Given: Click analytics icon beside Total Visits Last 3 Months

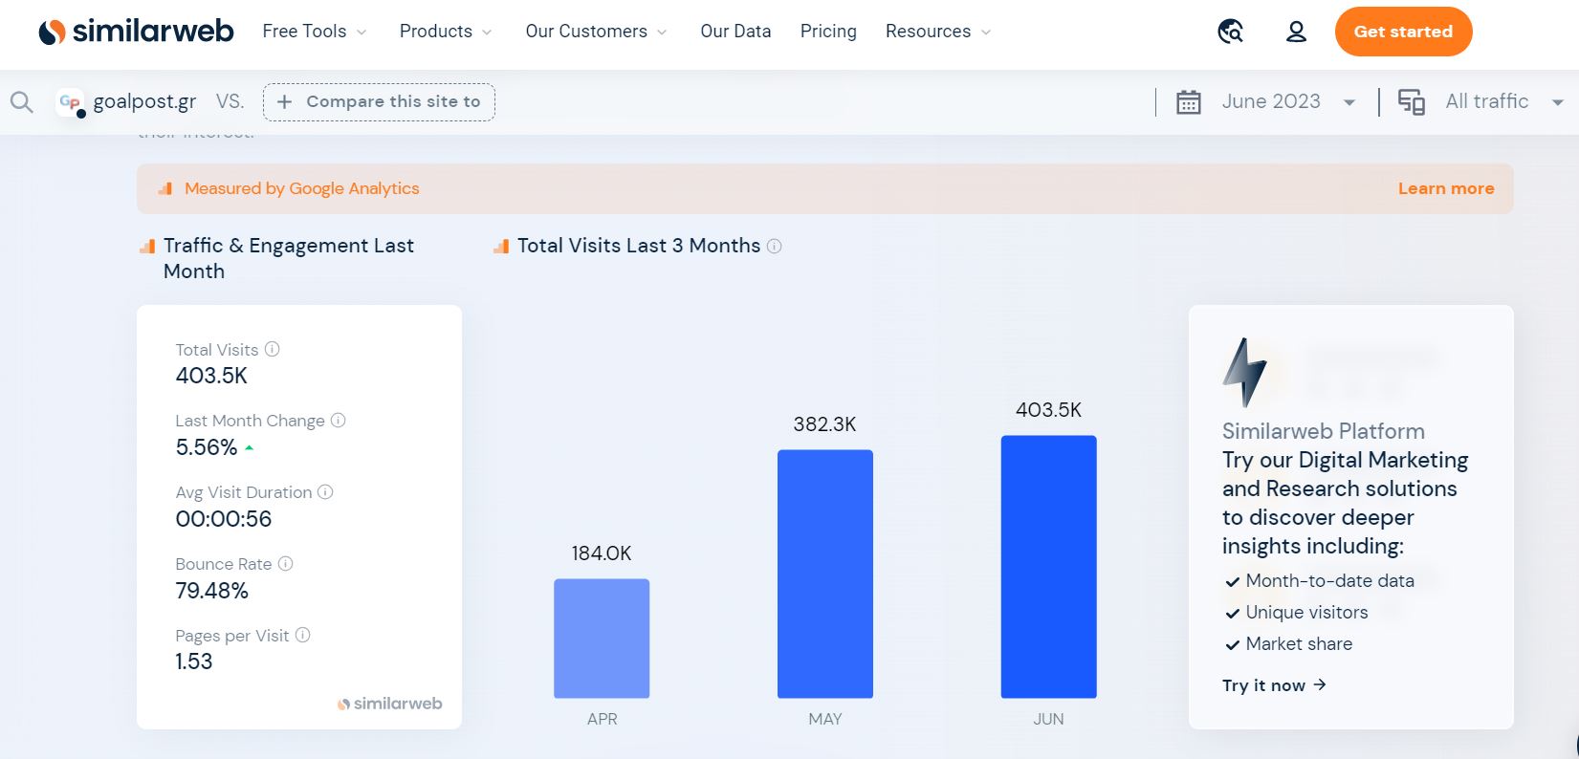Looking at the screenshot, I should [501, 246].
